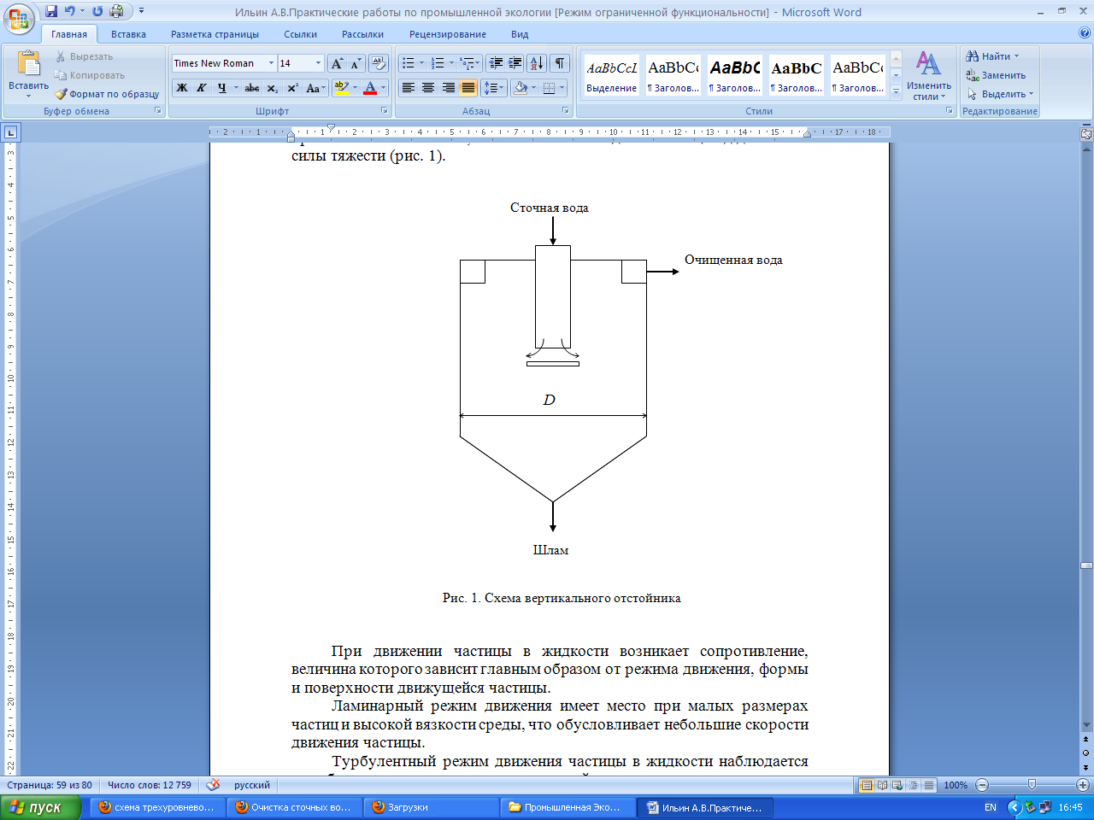Click text highlight color button
The image size is (1094, 820).
click(x=341, y=88)
